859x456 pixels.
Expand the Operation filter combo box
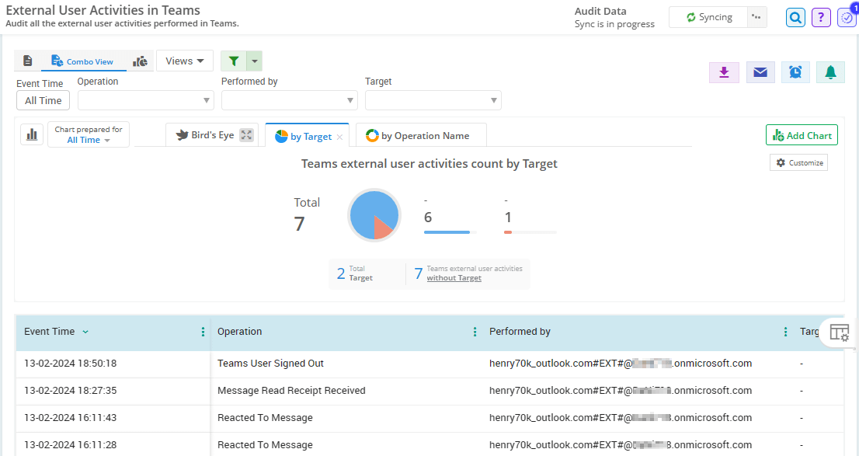(x=146, y=100)
